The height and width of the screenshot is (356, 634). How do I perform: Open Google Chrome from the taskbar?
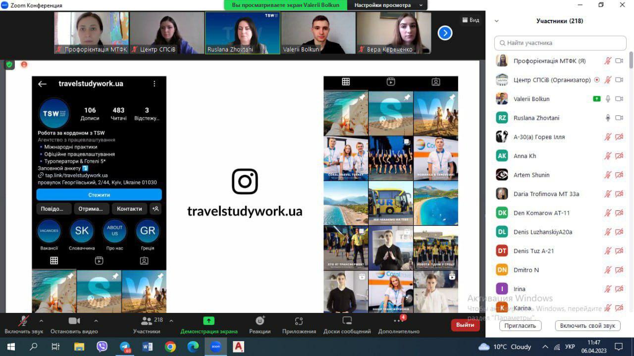[170, 347]
